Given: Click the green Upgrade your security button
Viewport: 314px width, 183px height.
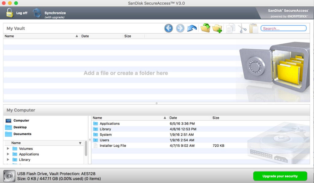Looking at the screenshot, I should coord(280,176).
